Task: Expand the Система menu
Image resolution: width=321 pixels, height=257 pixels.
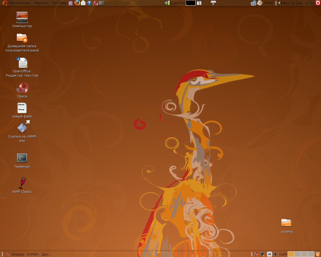Action: tap(59, 3)
